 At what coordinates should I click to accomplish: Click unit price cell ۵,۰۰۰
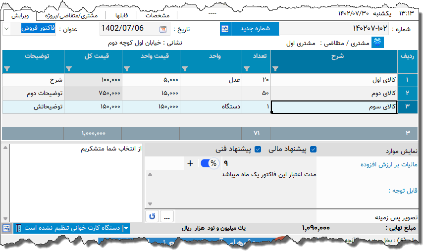(x=151, y=80)
